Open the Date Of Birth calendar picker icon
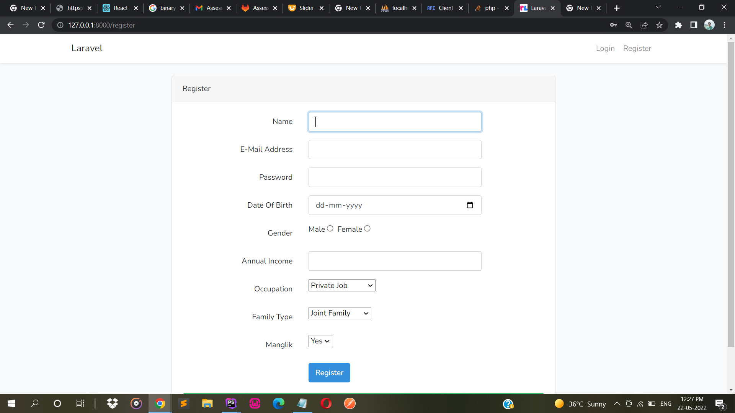Image resolution: width=735 pixels, height=413 pixels. pos(470,205)
